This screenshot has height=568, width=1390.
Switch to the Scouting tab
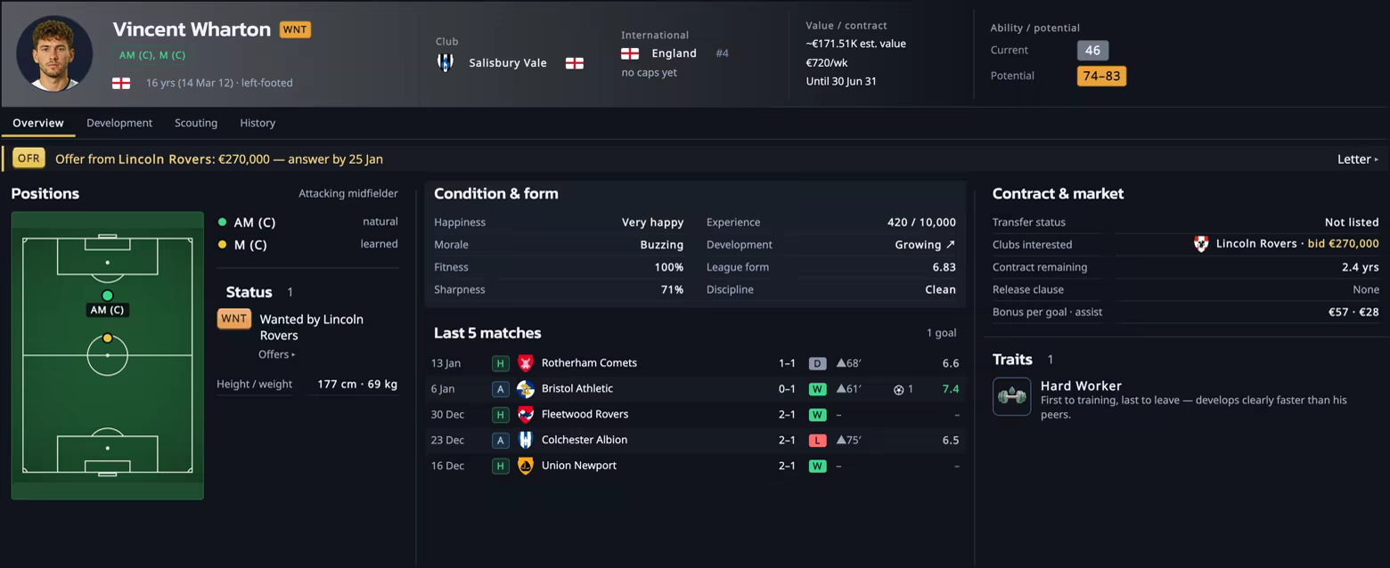pos(196,123)
